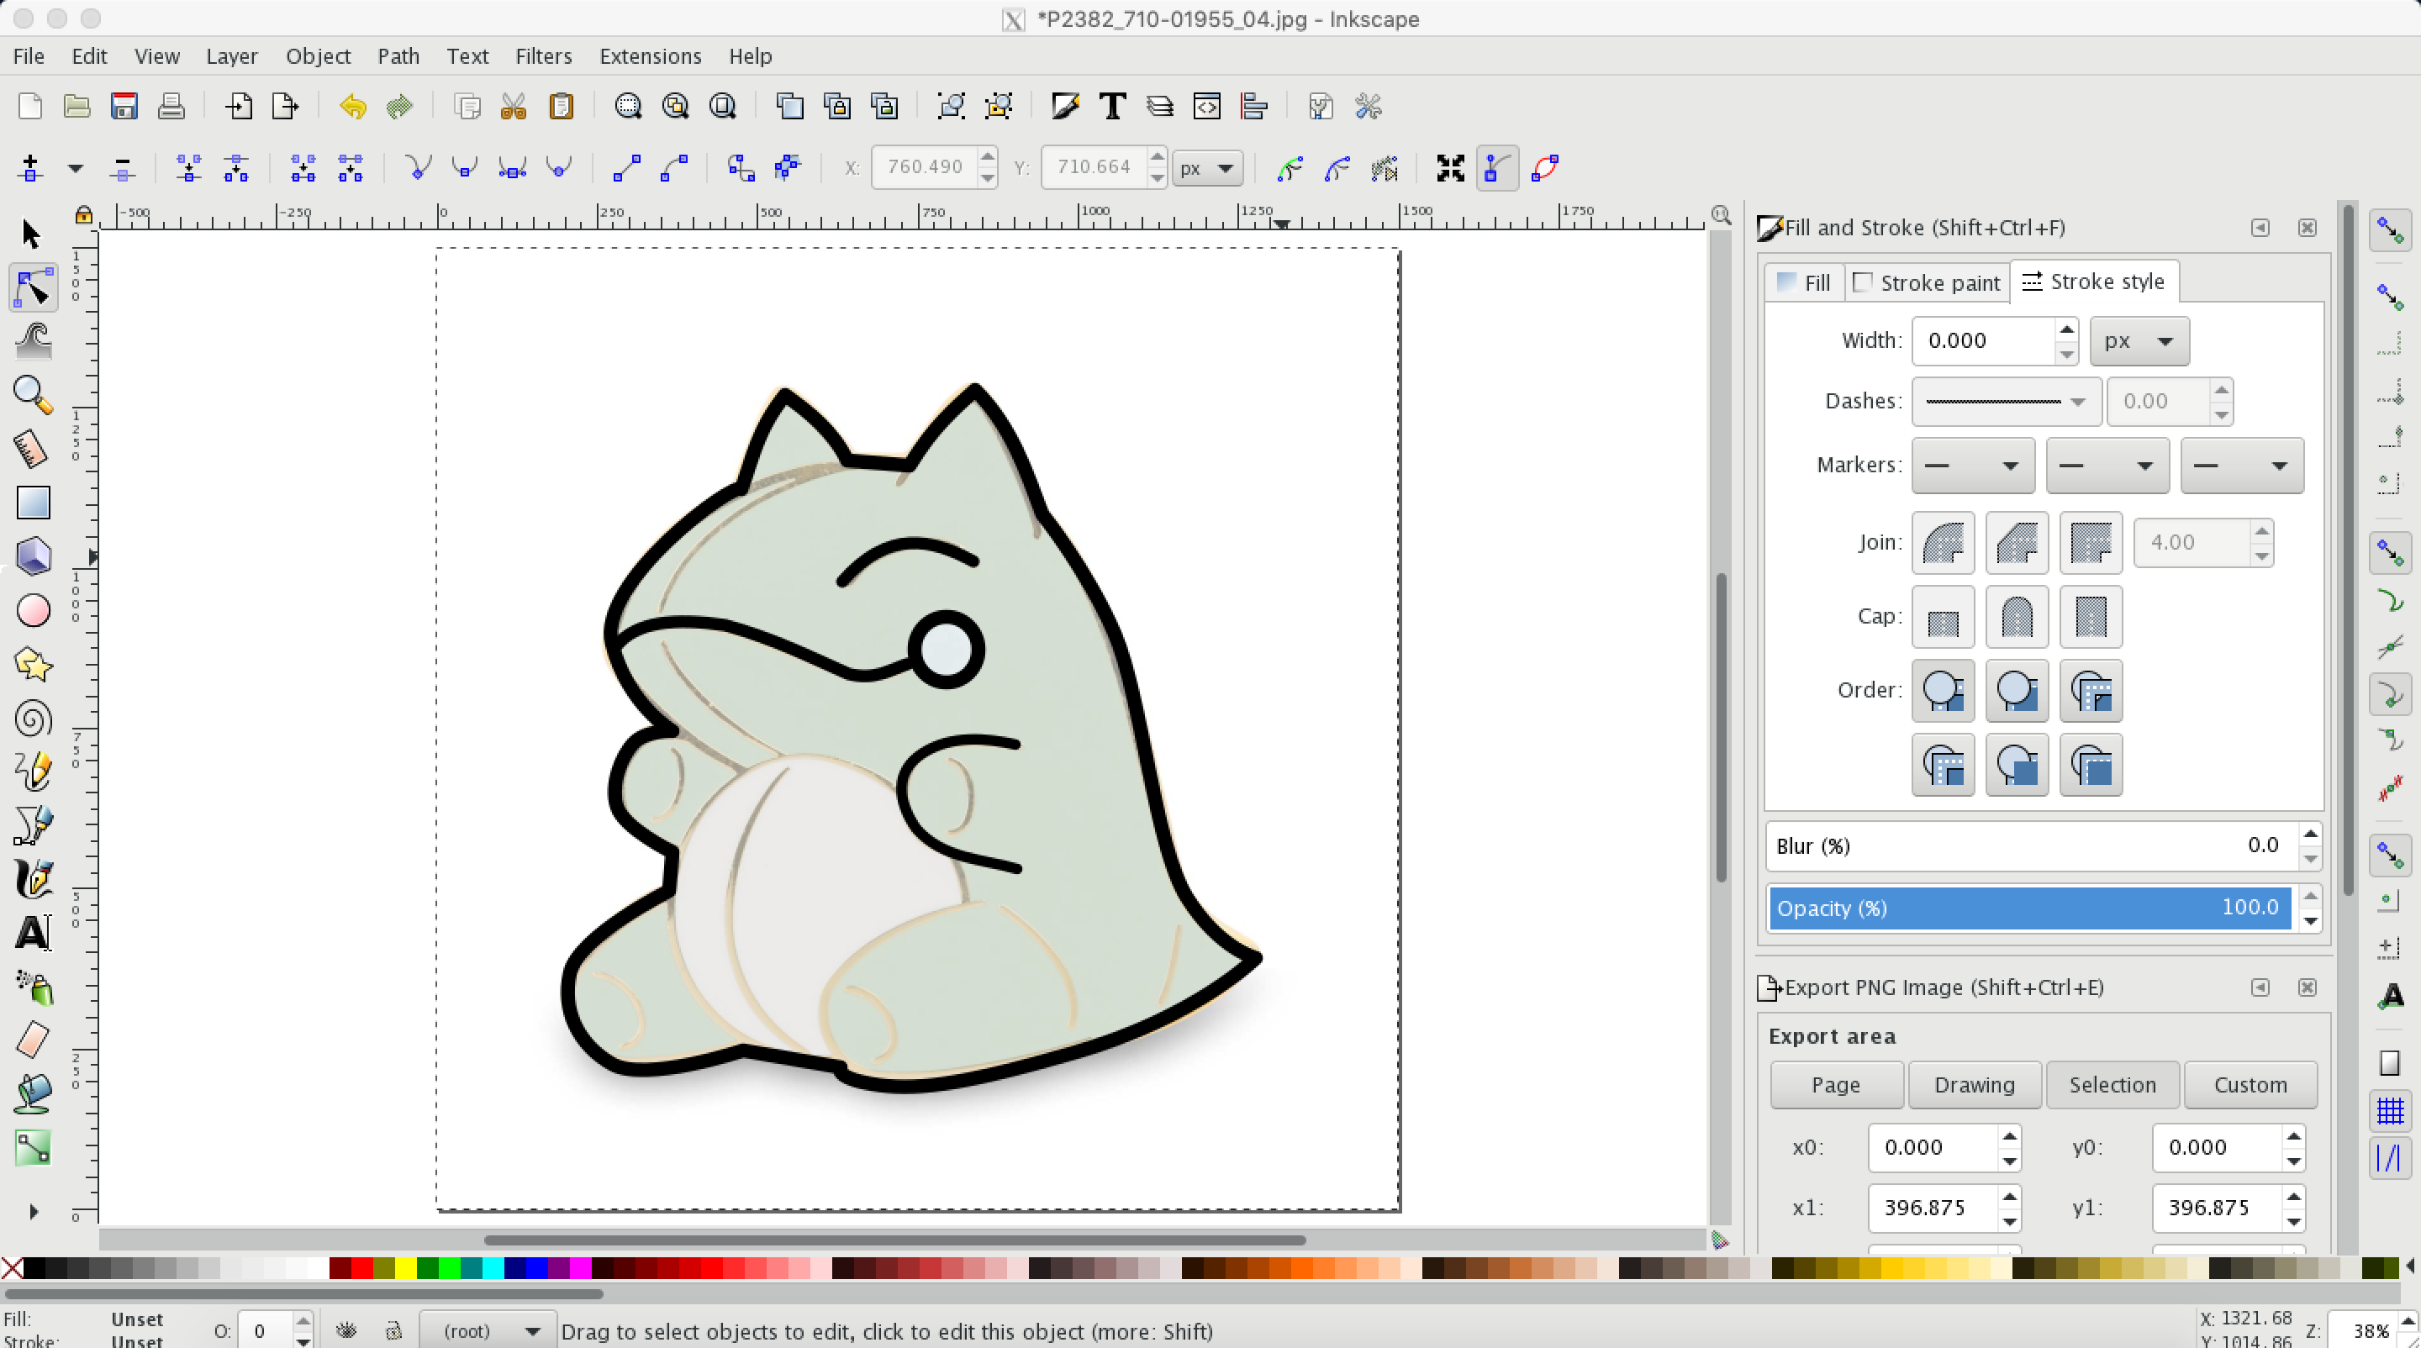Select the Paint bucket fill tool

point(33,1093)
